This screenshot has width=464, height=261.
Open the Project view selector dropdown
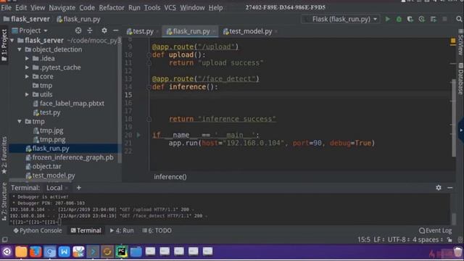coord(30,30)
